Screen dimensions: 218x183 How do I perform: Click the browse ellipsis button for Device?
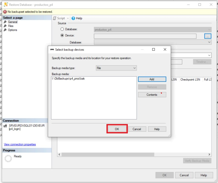(x=208, y=36)
